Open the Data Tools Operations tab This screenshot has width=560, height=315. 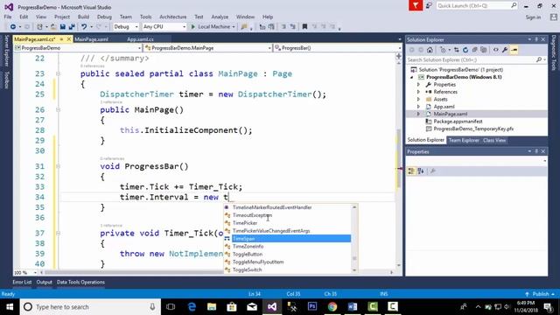tap(80, 282)
